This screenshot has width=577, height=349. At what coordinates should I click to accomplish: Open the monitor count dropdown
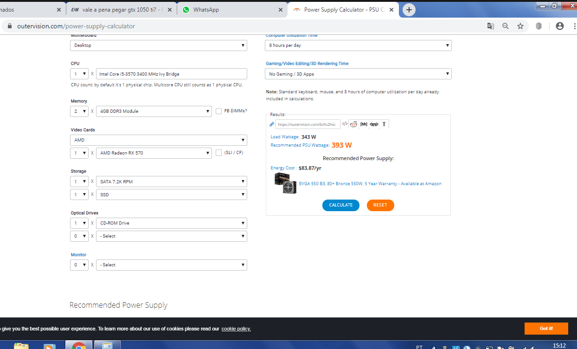point(79,265)
